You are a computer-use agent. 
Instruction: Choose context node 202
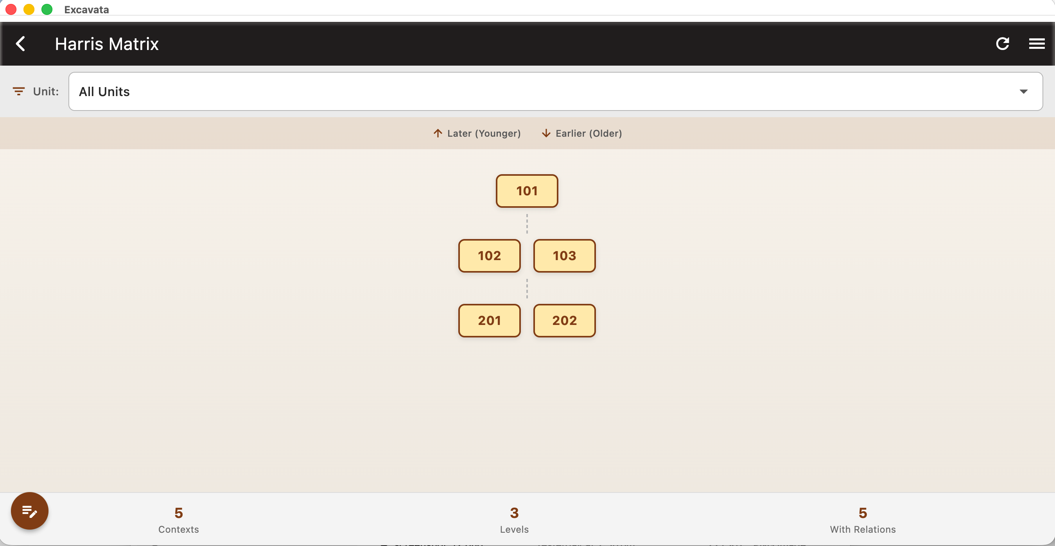click(564, 321)
